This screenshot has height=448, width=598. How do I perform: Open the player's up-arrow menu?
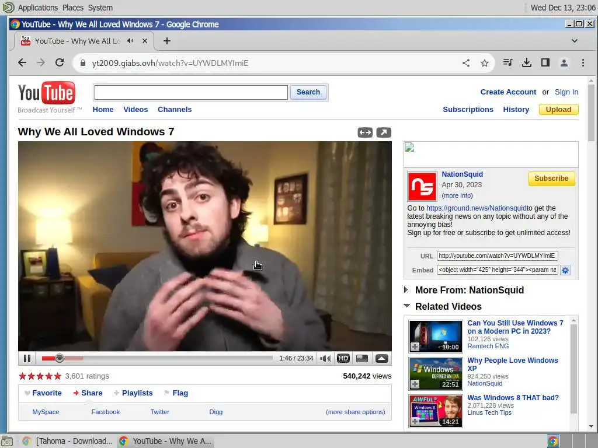click(382, 359)
